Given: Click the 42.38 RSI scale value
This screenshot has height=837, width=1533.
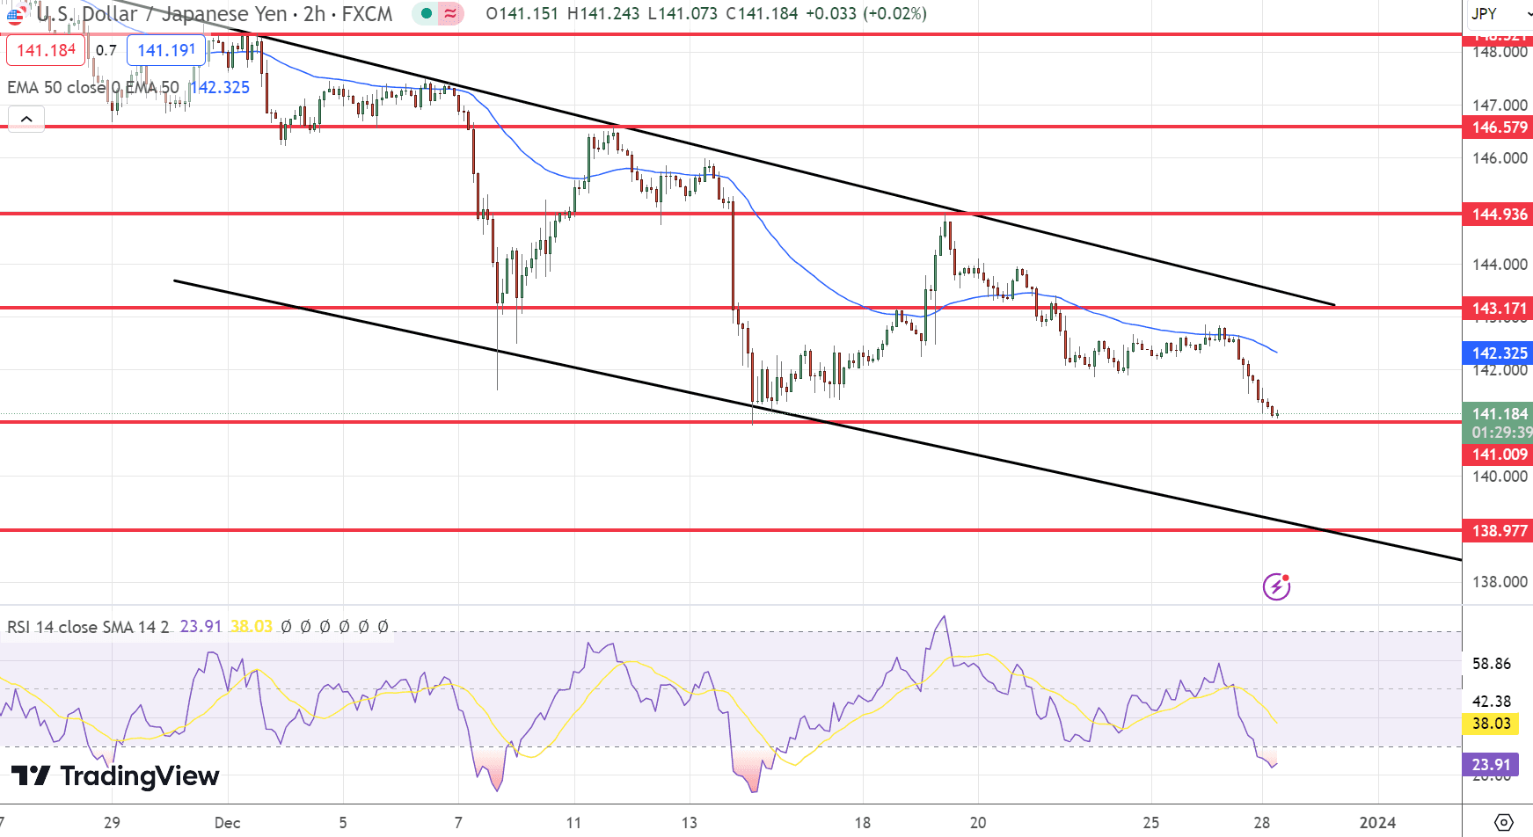Looking at the screenshot, I should (1492, 702).
